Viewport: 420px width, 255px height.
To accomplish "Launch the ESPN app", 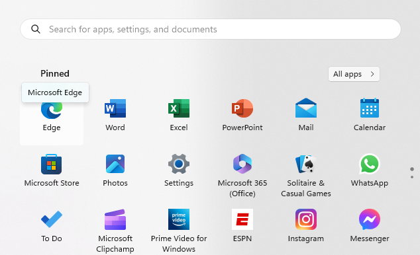I will [x=242, y=219].
